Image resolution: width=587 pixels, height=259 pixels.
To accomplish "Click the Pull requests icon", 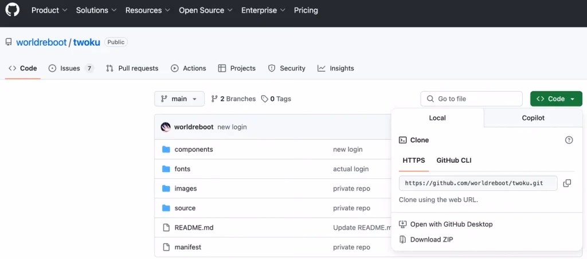I will click(x=109, y=68).
